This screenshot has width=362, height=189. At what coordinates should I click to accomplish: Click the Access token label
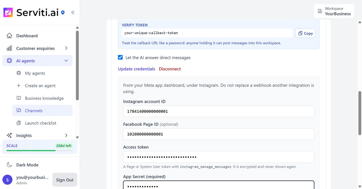coord(136,147)
